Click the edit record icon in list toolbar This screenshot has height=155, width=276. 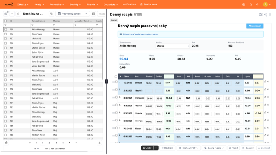6,14
